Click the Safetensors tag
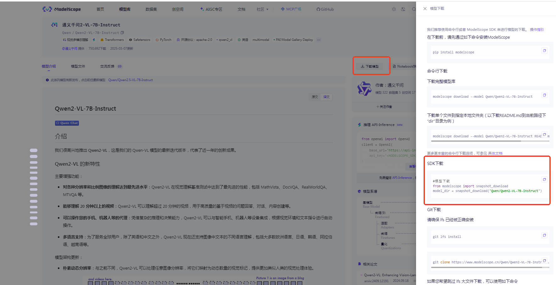 [140, 40]
